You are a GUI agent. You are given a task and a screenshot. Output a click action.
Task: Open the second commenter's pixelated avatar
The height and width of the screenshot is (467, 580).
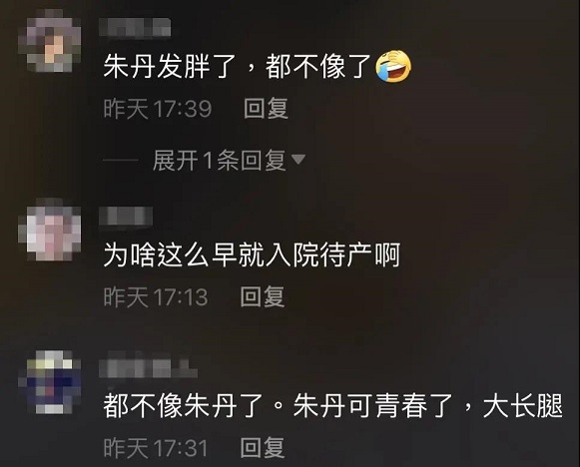click(50, 230)
